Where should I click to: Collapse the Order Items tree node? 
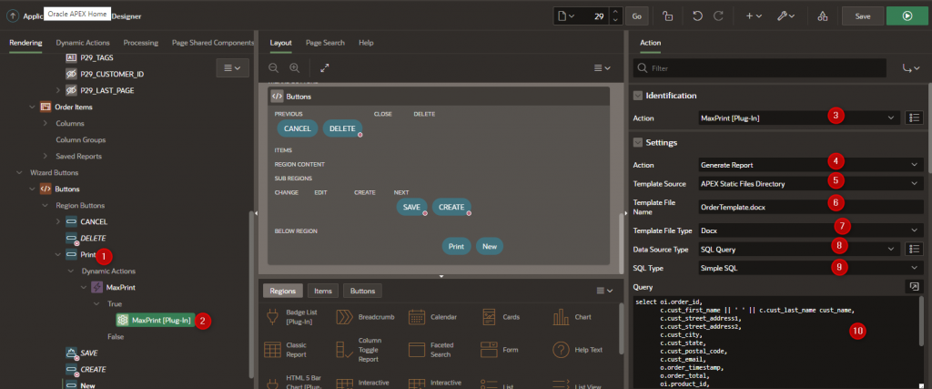[33, 107]
